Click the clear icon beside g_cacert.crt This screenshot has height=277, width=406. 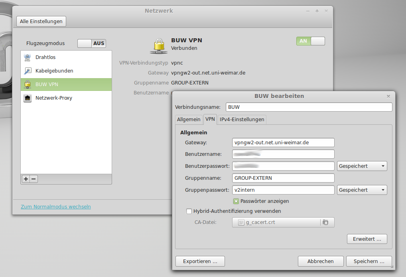(x=325, y=222)
